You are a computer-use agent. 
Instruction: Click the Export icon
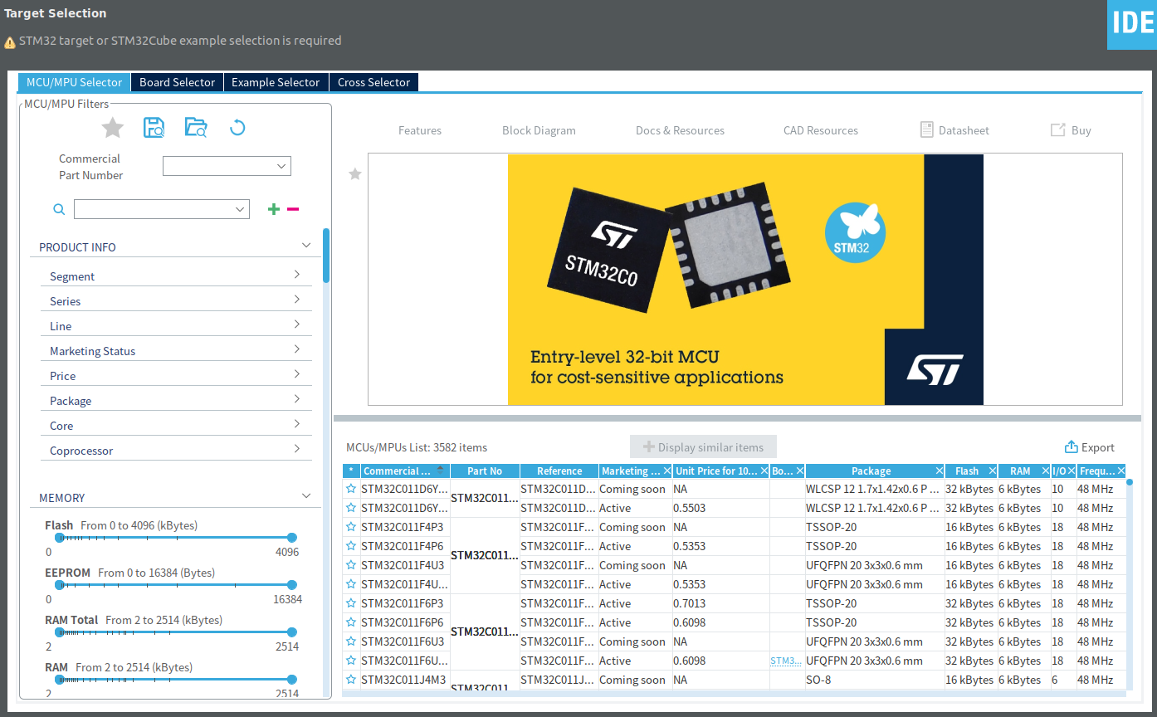coord(1071,447)
